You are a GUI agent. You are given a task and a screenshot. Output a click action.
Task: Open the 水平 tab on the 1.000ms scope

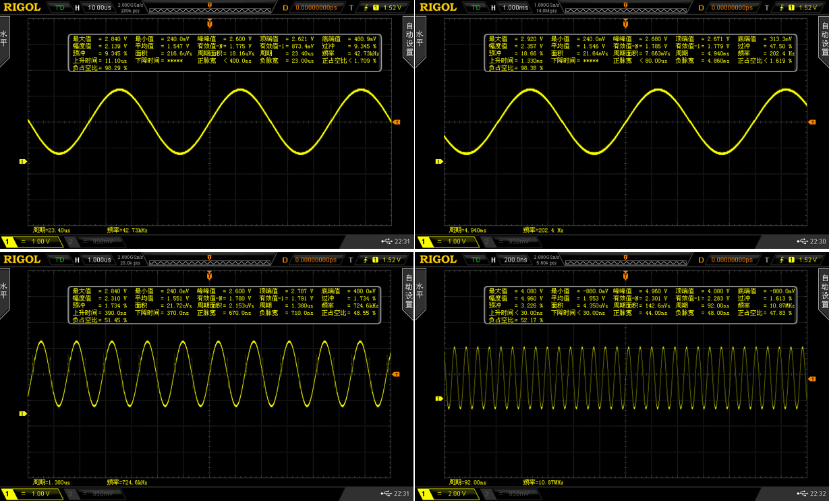(x=420, y=42)
